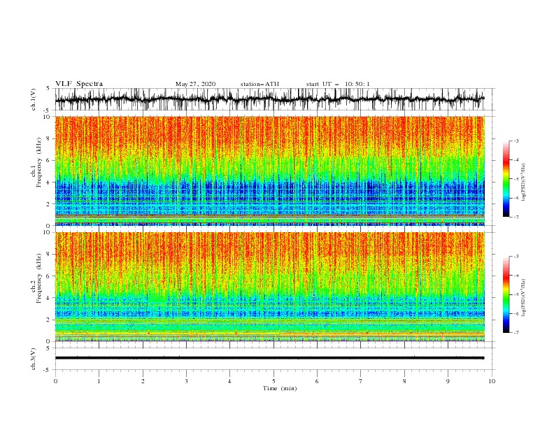
Task: Click the "VLF Spectra" plot title
Action: pos(79,84)
